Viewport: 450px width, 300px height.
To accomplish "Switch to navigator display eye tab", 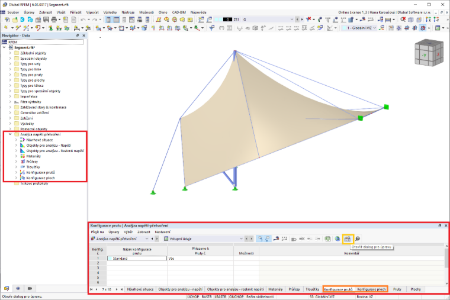I will click(x=18, y=289).
